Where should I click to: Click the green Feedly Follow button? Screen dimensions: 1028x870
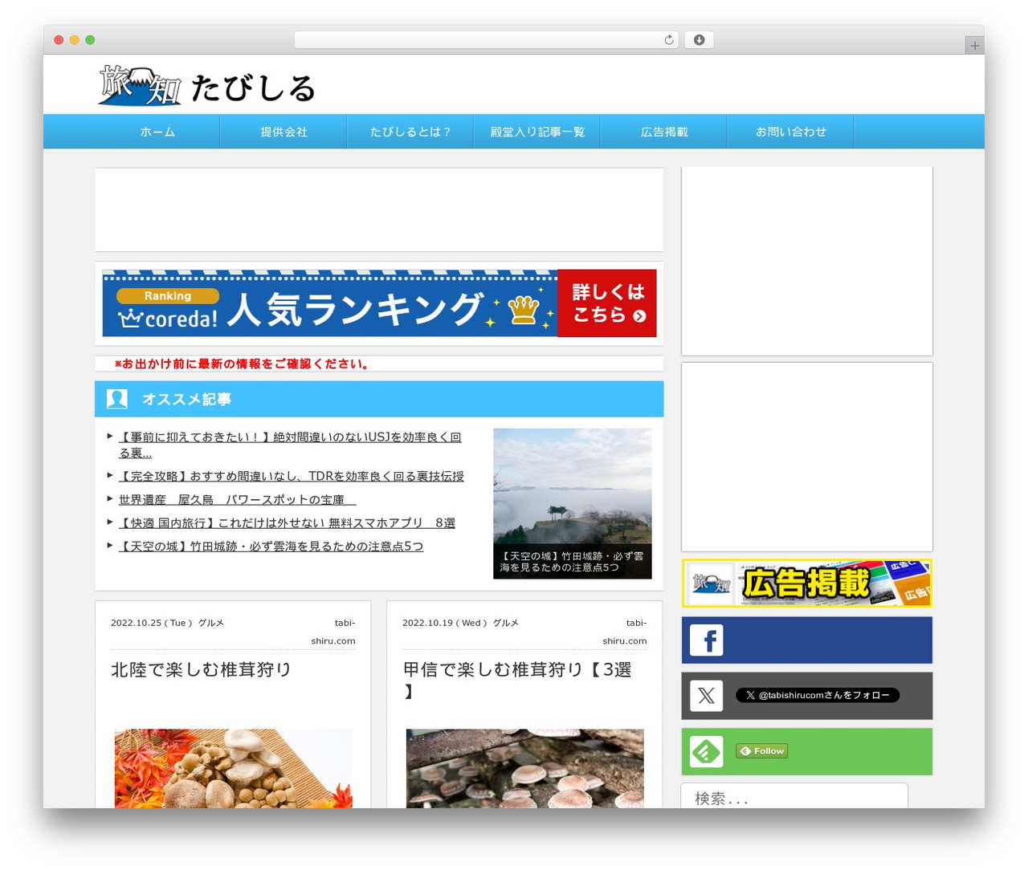(x=761, y=751)
